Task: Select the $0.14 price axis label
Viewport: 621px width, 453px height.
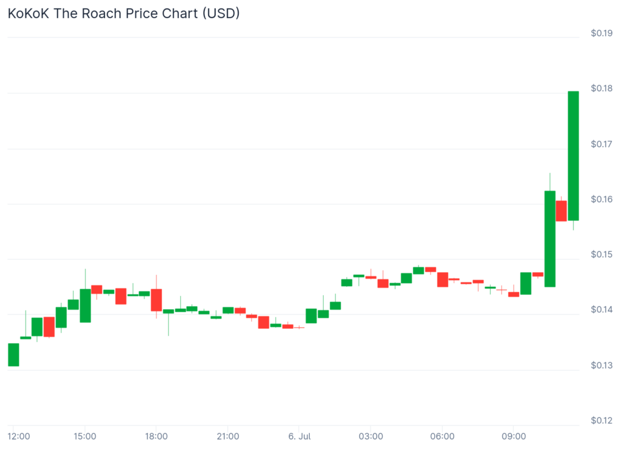Action: 601,310
